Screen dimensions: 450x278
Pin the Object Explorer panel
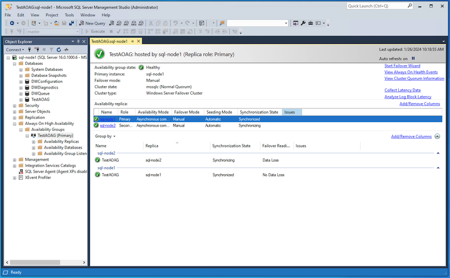pyautogui.click(x=78, y=42)
